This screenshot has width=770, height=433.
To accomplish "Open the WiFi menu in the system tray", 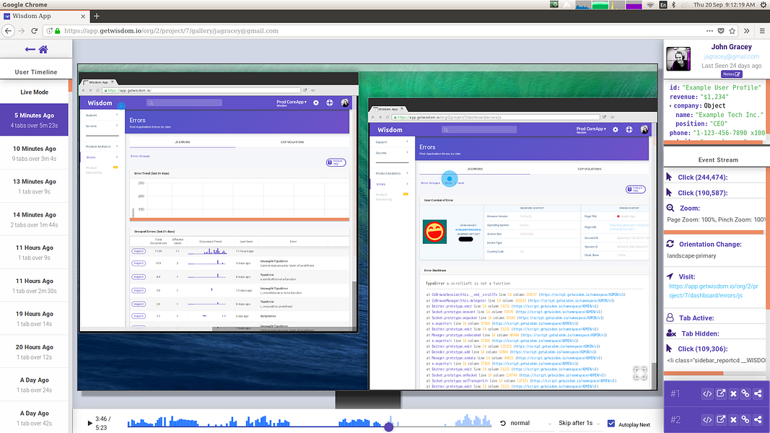I will click(x=650, y=4).
